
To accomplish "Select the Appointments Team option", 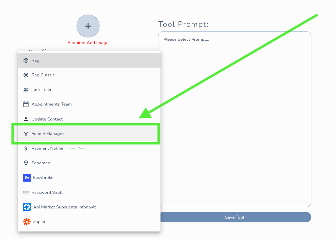I will point(52,104).
